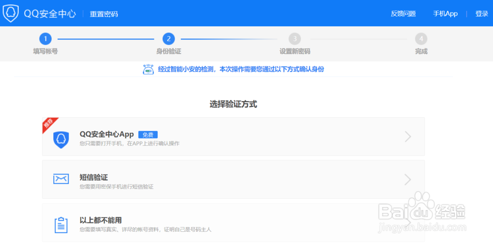Click the 完成 step label
Screen dimensions: 493x244
[x=421, y=52]
